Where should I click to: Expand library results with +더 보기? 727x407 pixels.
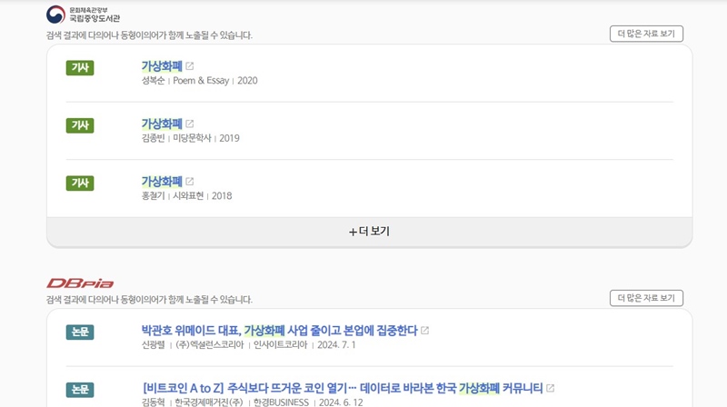370,232
